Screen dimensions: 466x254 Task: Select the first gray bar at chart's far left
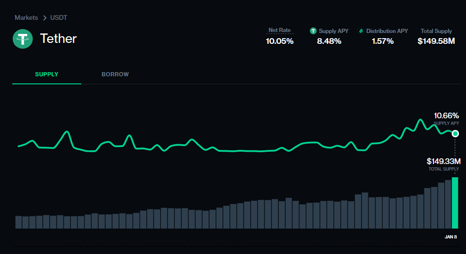tap(19, 222)
